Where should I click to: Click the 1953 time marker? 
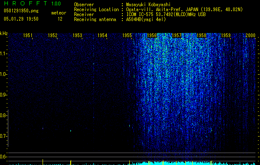pos(77,35)
